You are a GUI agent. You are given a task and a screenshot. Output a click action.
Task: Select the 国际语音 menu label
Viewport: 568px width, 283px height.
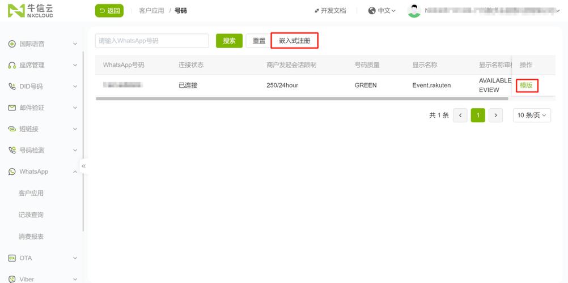click(x=32, y=44)
